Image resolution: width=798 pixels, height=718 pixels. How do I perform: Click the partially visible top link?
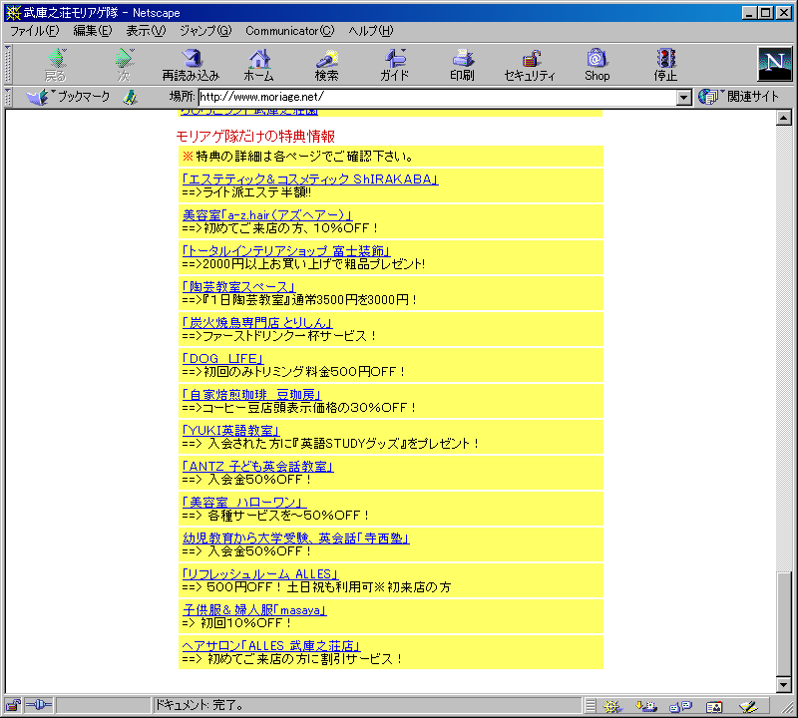click(249, 112)
